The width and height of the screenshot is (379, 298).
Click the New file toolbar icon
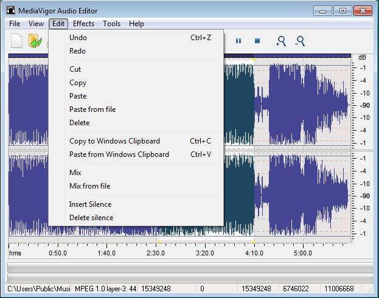[17, 41]
